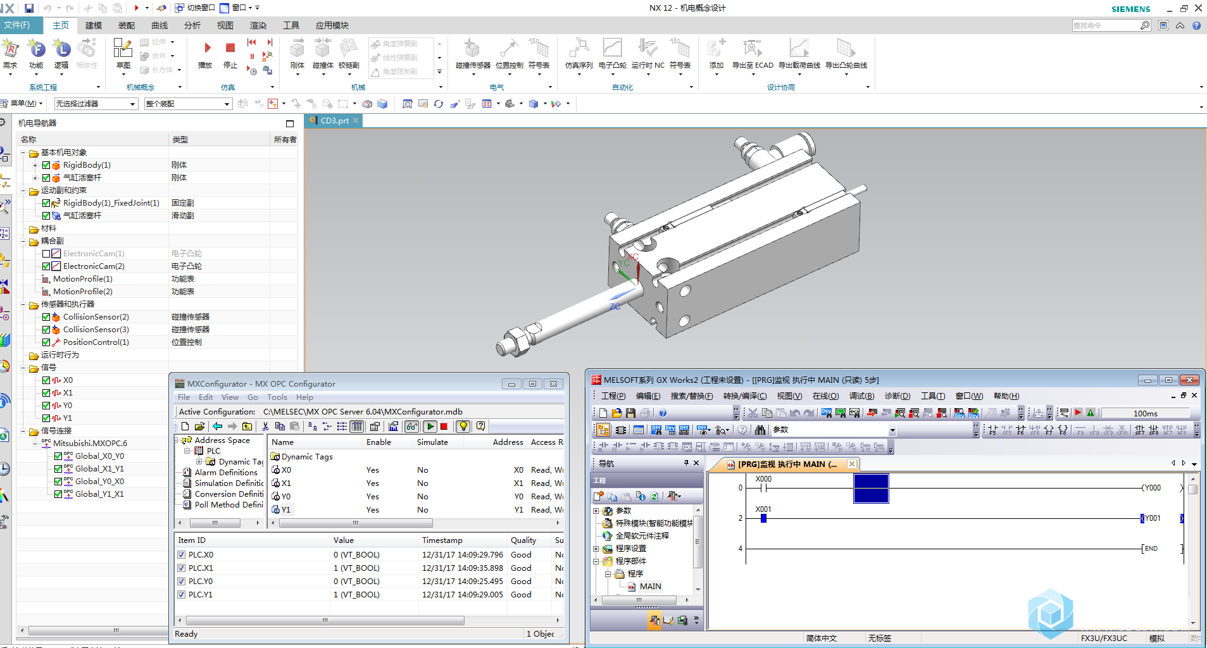The height and width of the screenshot is (648, 1207).
Task: Click the 仿真序列 simulation sequence icon
Action: tap(578, 48)
